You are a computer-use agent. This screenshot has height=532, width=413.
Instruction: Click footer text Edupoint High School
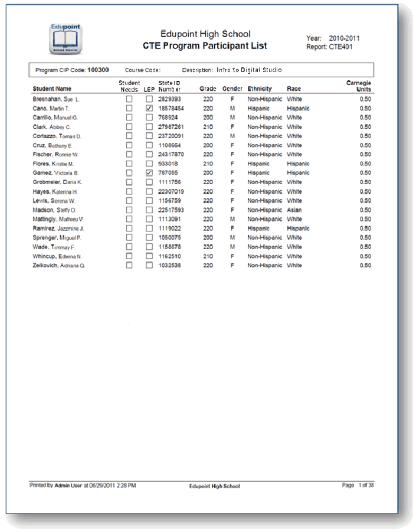pyautogui.click(x=214, y=486)
